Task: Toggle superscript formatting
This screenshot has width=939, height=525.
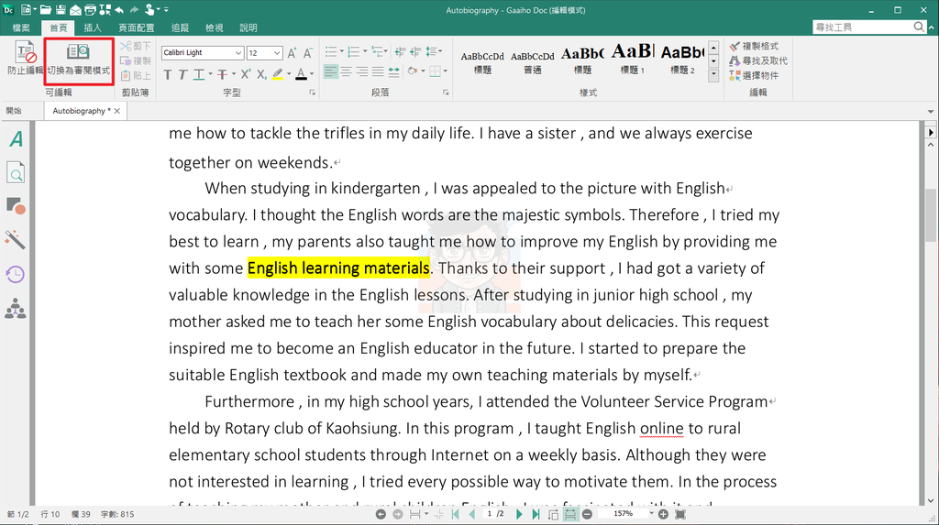Action: click(x=246, y=74)
